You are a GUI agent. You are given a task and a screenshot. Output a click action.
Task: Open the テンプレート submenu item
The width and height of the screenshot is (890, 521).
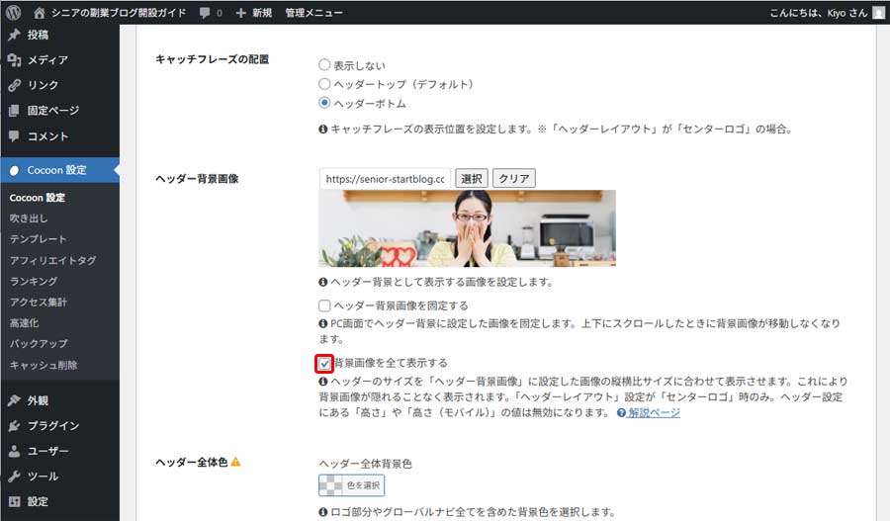[x=38, y=239]
